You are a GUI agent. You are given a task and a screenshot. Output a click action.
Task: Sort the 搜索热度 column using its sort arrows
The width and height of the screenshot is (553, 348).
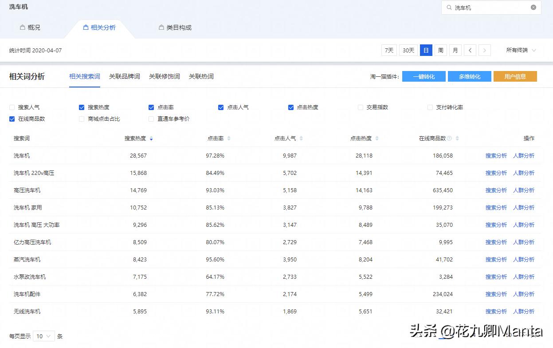(x=151, y=138)
